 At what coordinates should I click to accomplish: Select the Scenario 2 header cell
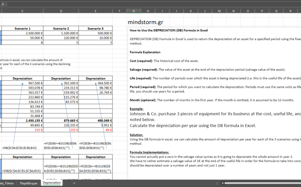pyautogui.click(x=61, y=29)
